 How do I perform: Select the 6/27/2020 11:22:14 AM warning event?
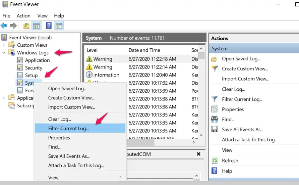[141, 67]
